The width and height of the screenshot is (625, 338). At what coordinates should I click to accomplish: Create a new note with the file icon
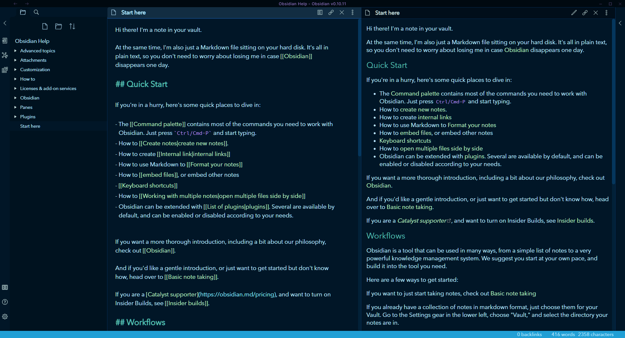pyautogui.click(x=45, y=26)
